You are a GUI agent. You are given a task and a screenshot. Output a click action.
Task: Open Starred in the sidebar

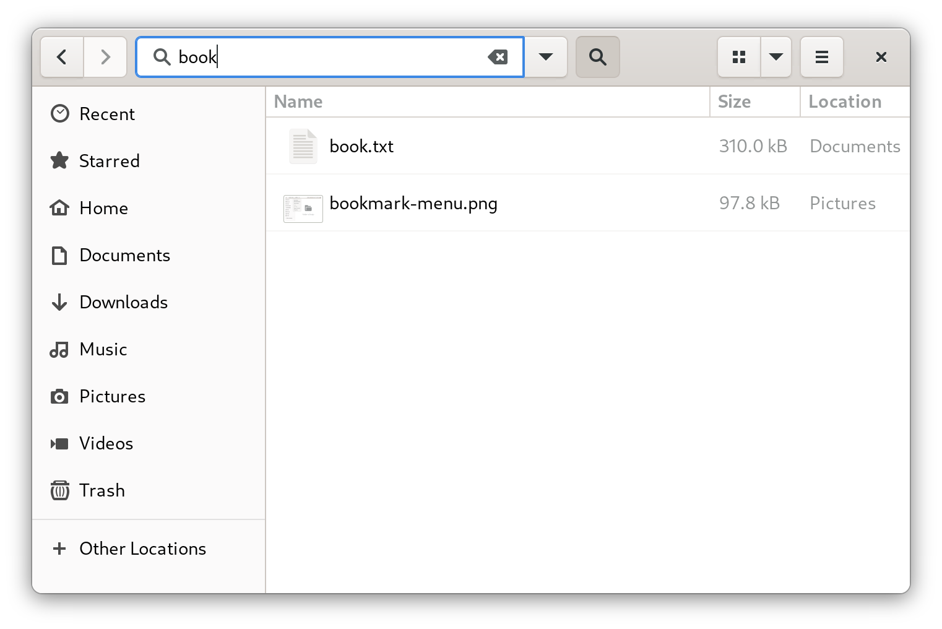[149, 161]
